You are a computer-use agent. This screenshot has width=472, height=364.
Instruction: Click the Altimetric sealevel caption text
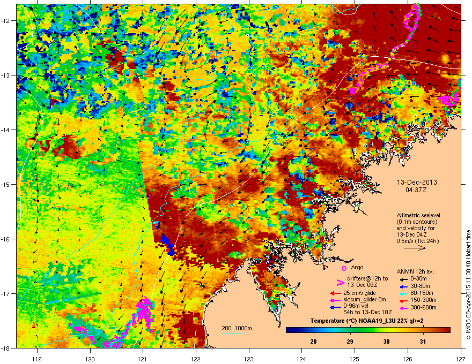[x=418, y=215]
